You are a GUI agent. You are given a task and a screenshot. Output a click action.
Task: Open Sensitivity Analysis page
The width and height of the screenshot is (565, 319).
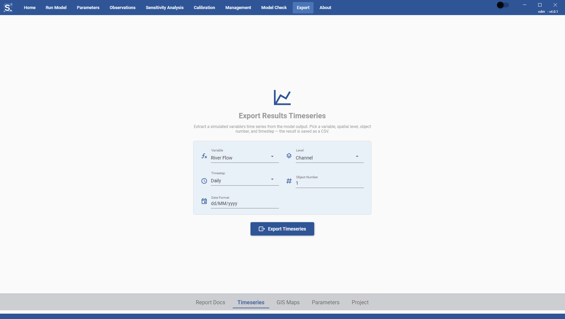[x=165, y=7]
